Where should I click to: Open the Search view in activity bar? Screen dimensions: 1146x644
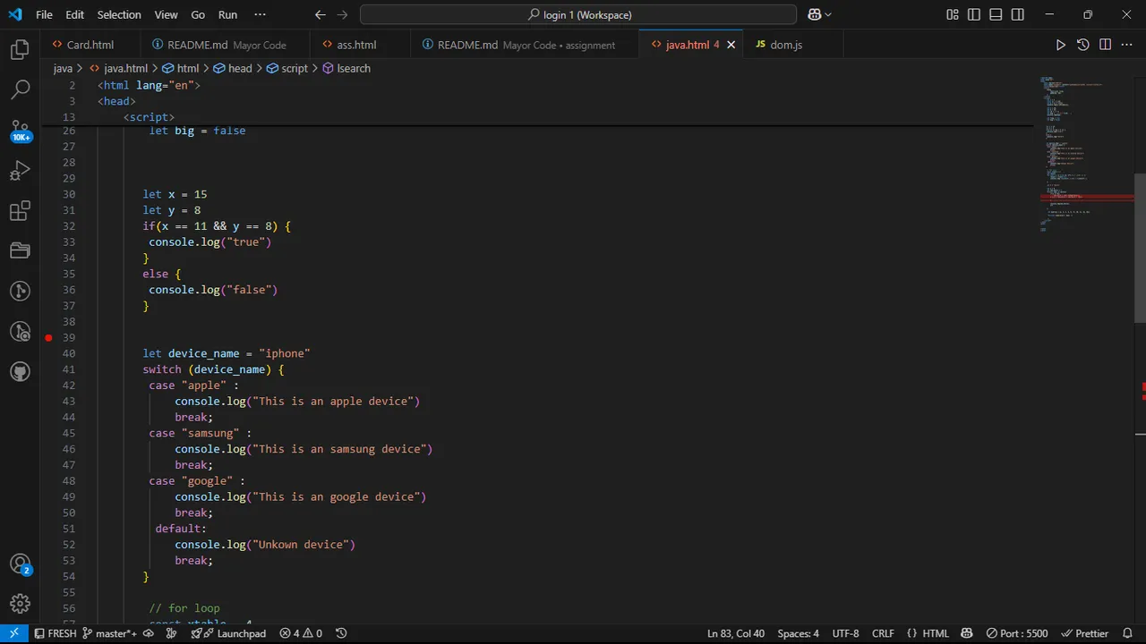[20, 89]
